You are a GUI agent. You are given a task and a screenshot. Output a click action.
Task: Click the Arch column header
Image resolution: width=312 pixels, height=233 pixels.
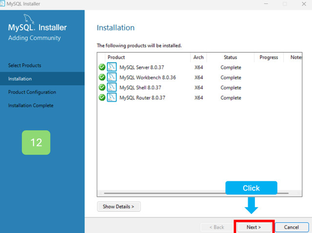click(x=198, y=57)
